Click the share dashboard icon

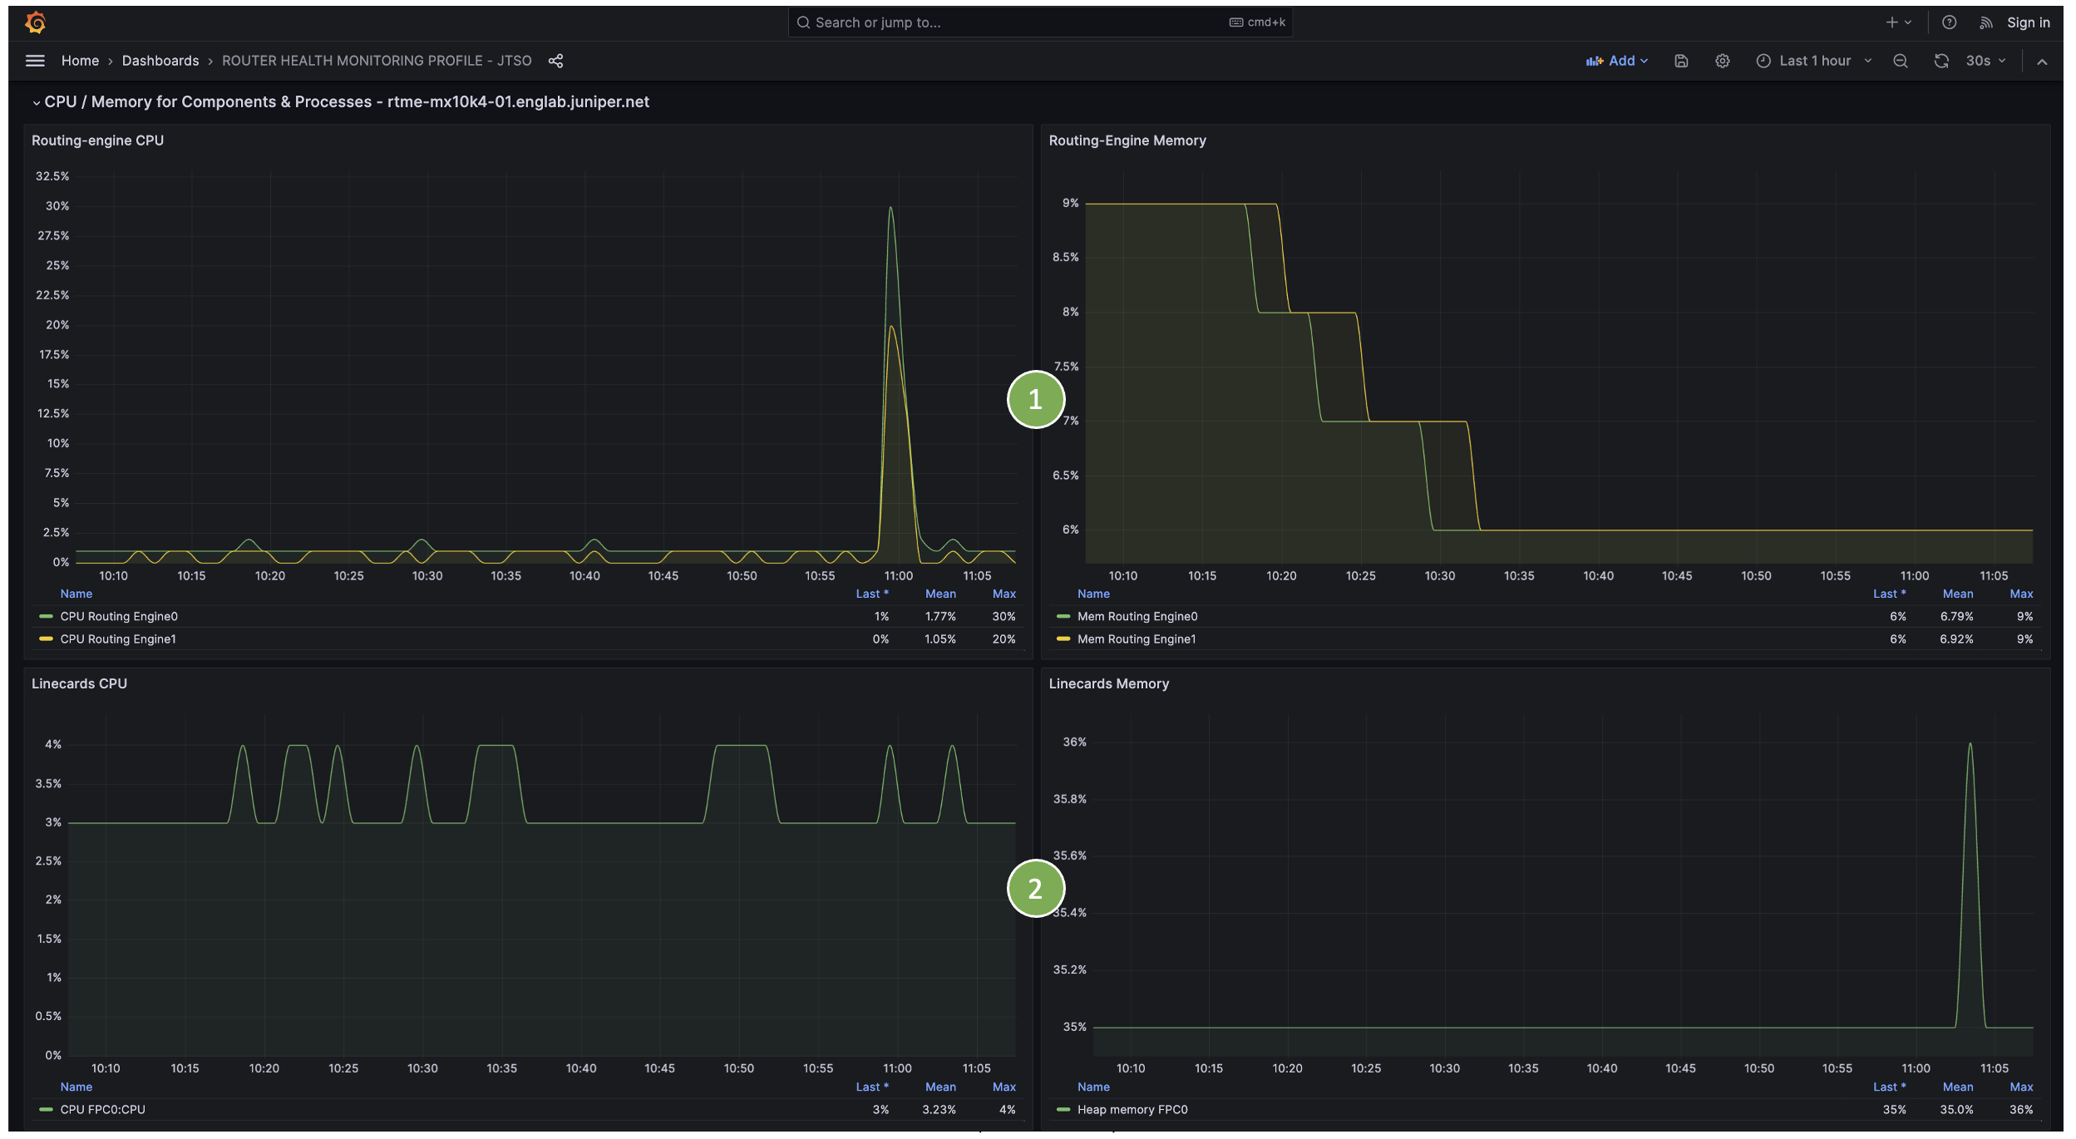point(555,61)
